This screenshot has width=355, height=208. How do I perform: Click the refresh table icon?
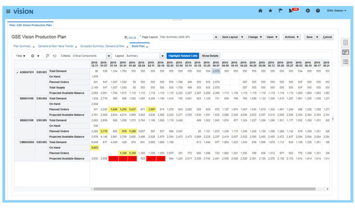54,56
